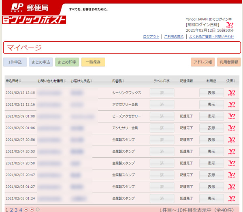Click the ログアウト link
243x212 pixels.
click(x=151, y=36)
